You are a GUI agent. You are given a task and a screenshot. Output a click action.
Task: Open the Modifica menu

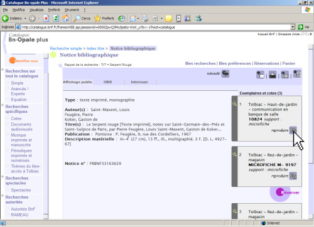tap(18, 10)
